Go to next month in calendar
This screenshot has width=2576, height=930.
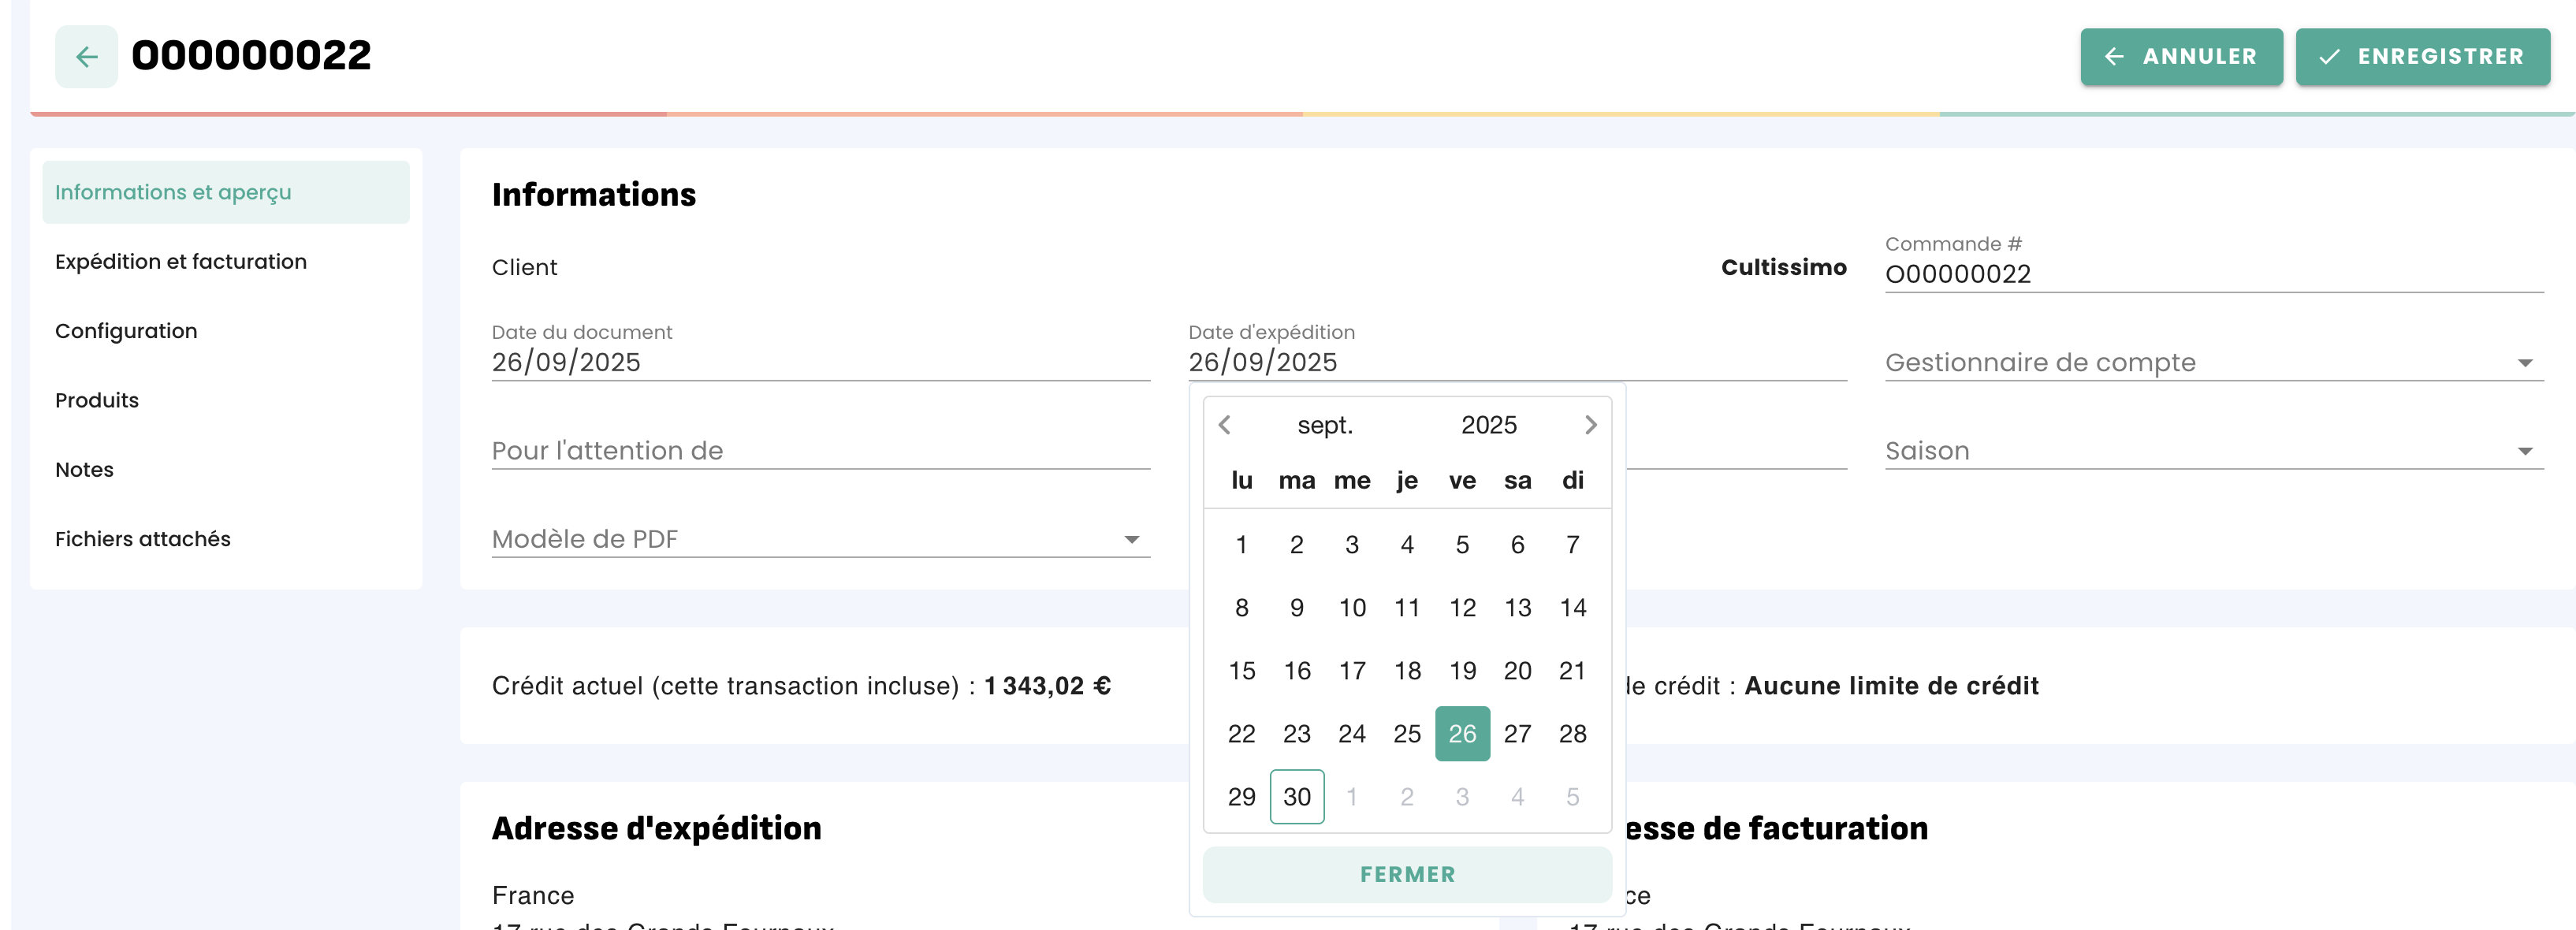(x=1590, y=425)
